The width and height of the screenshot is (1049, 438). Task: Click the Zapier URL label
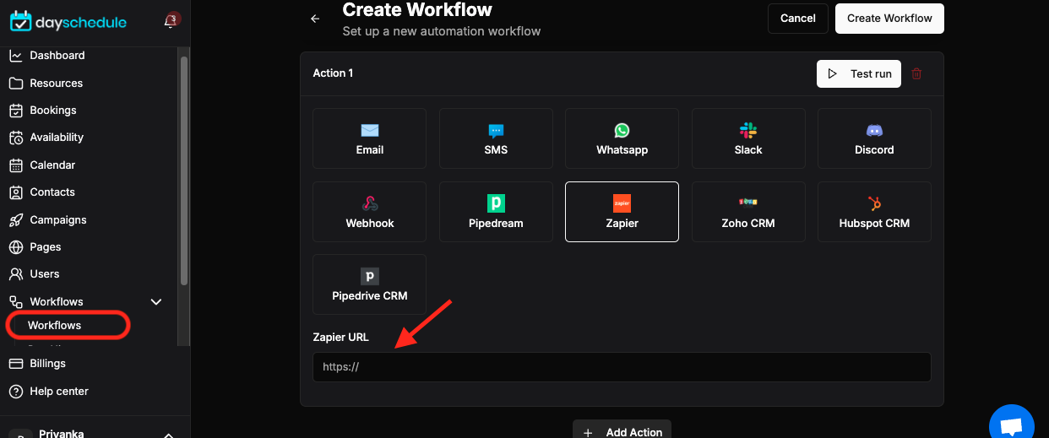pyautogui.click(x=340, y=338)
